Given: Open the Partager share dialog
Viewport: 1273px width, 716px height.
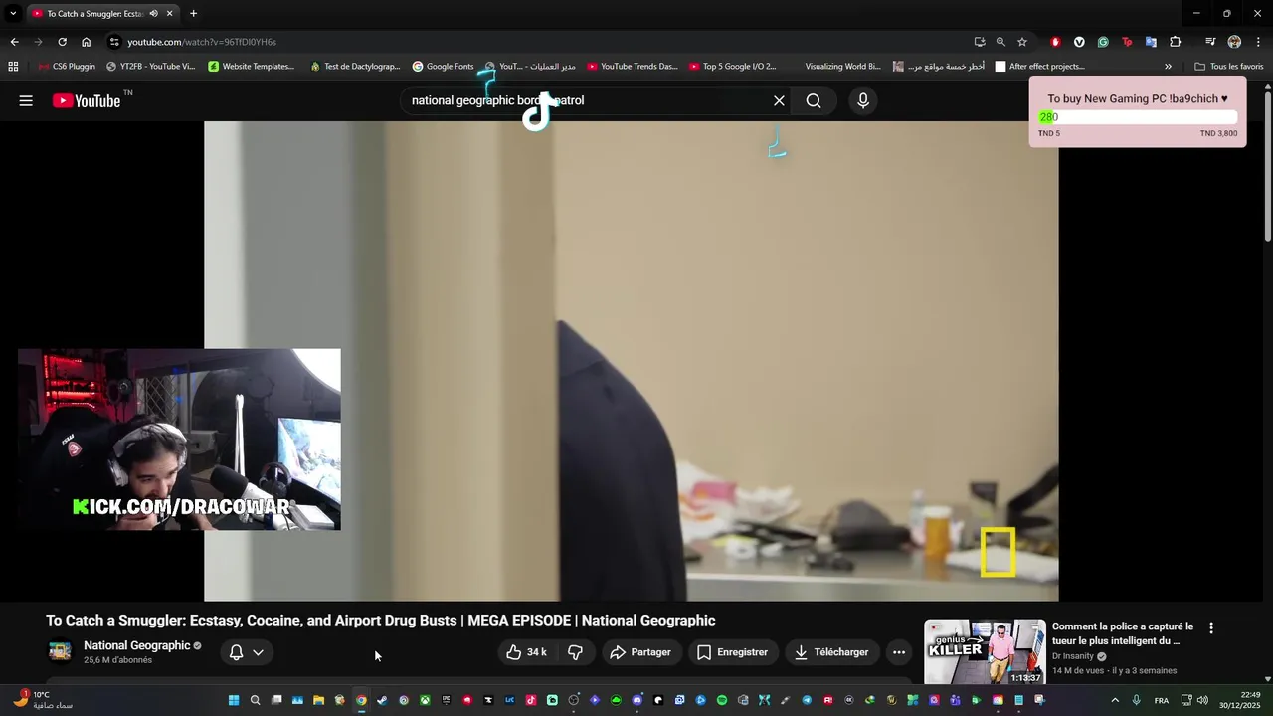Looking at the screenshot, I should (x=640, y=652).
